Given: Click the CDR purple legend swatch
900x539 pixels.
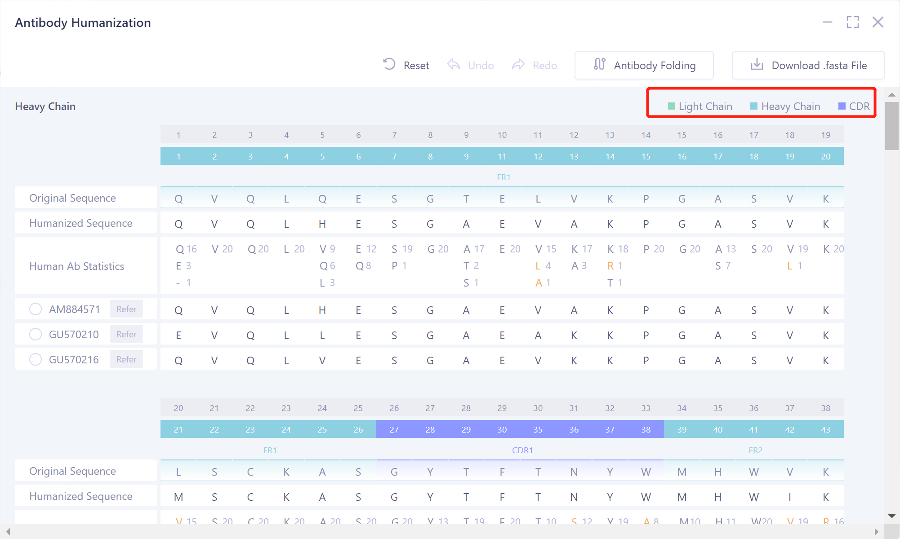Looking at the screenshot, I should click(842, 106).
